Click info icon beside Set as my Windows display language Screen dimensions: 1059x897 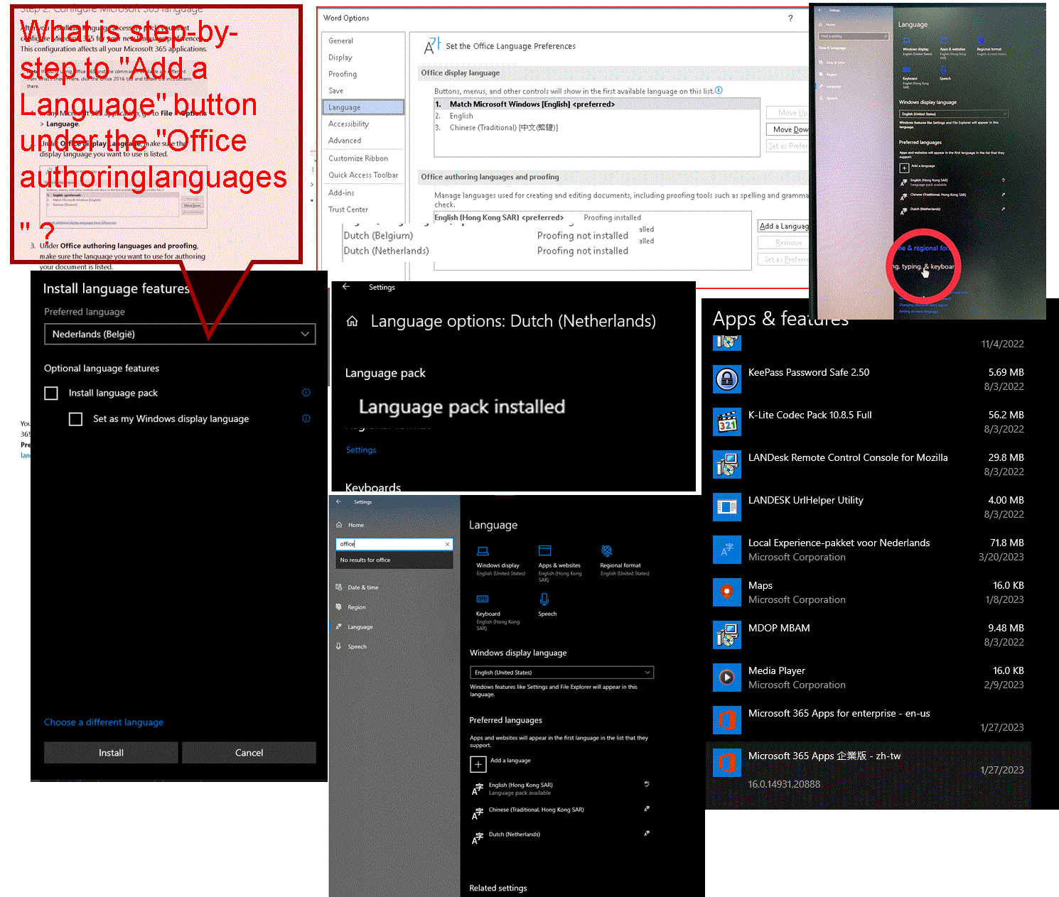306,418
